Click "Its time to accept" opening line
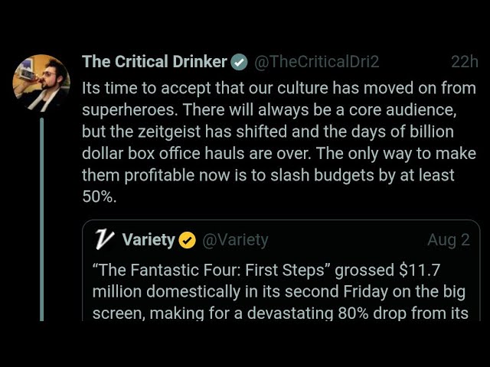The image size is (490, 367). click(x=145, y=87)
